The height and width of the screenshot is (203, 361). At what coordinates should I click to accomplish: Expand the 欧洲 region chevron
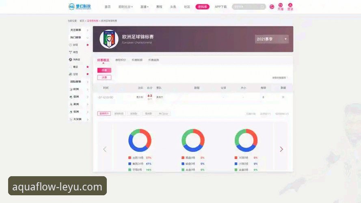87,89
